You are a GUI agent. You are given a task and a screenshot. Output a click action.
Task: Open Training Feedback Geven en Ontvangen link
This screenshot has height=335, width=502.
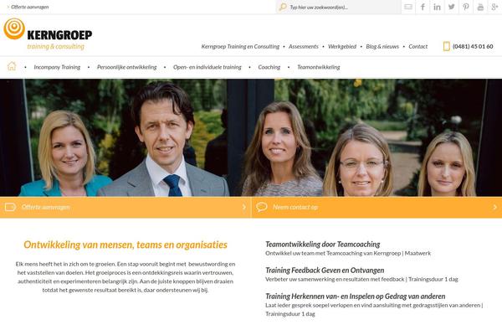pyautogui.click(x=325, y=271)
